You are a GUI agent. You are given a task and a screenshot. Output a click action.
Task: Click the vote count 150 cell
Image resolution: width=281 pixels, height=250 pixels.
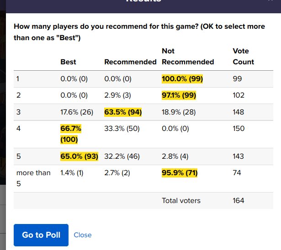point(239,129)
